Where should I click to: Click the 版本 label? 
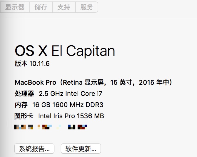[x=21, y=64]
